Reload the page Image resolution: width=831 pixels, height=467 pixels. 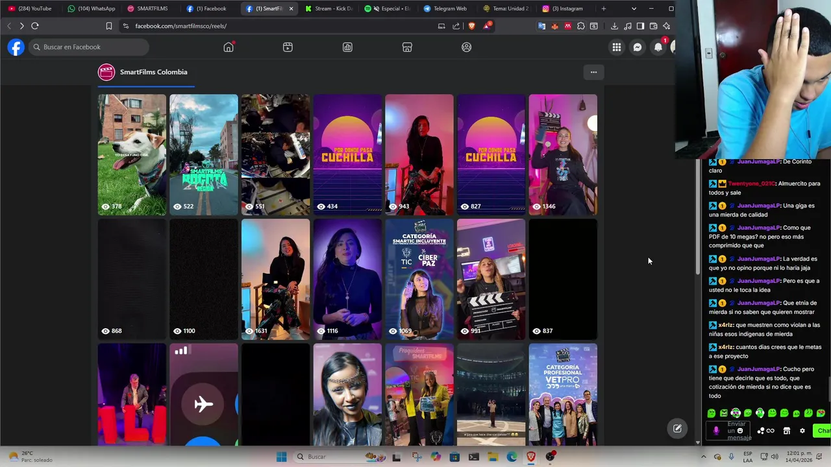point(35,26)
